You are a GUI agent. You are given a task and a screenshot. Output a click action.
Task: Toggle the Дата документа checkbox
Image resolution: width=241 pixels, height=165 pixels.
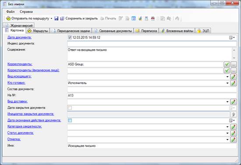[x=70, y=38]
